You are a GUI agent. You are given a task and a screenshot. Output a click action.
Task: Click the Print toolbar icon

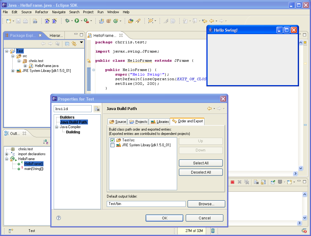[x=25, y=21]
